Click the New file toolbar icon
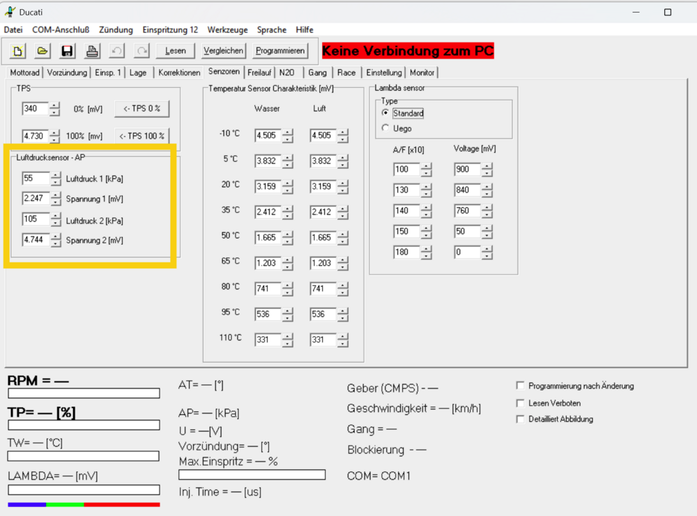Viewport: 697px width, 516px height. 17,51
